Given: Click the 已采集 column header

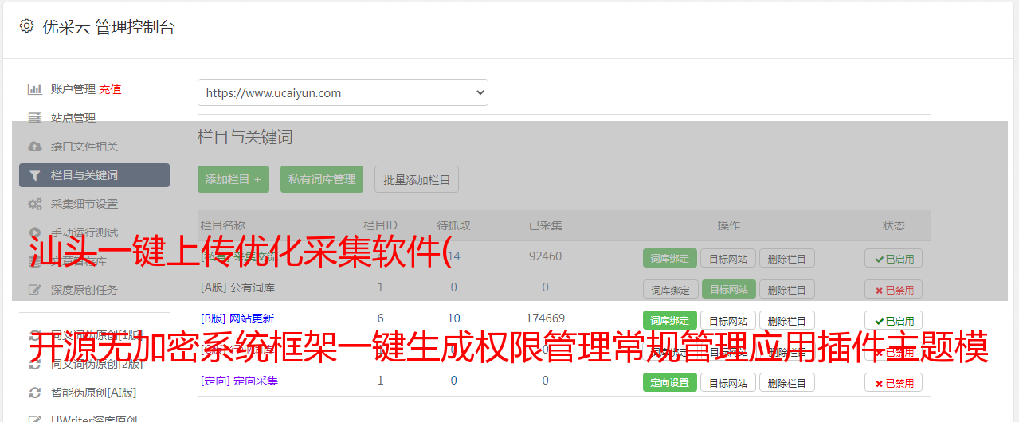Looking at the screenshot, I should pos(545,225).
